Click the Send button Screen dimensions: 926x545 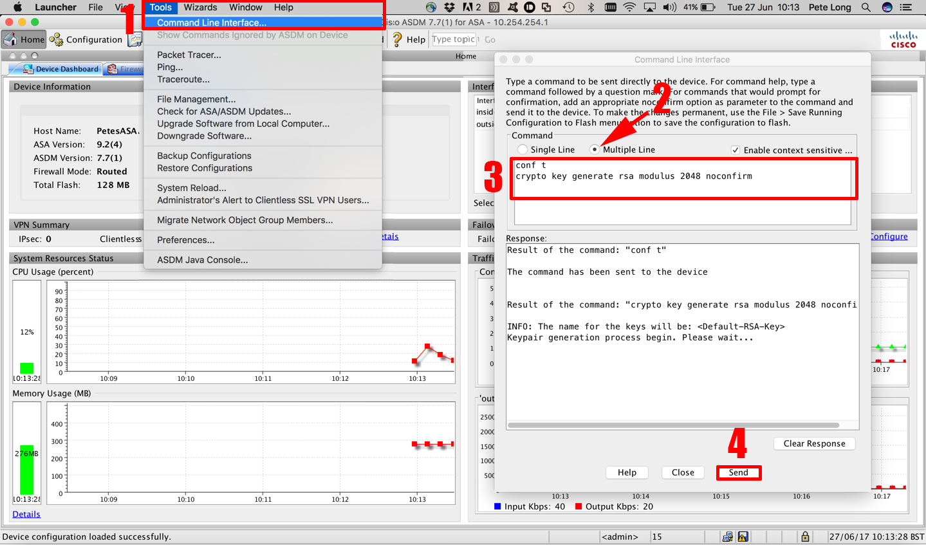tap(739, 472)
